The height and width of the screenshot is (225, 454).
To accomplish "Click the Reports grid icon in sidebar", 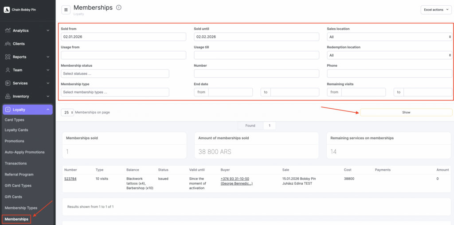I will pos(8,57).
